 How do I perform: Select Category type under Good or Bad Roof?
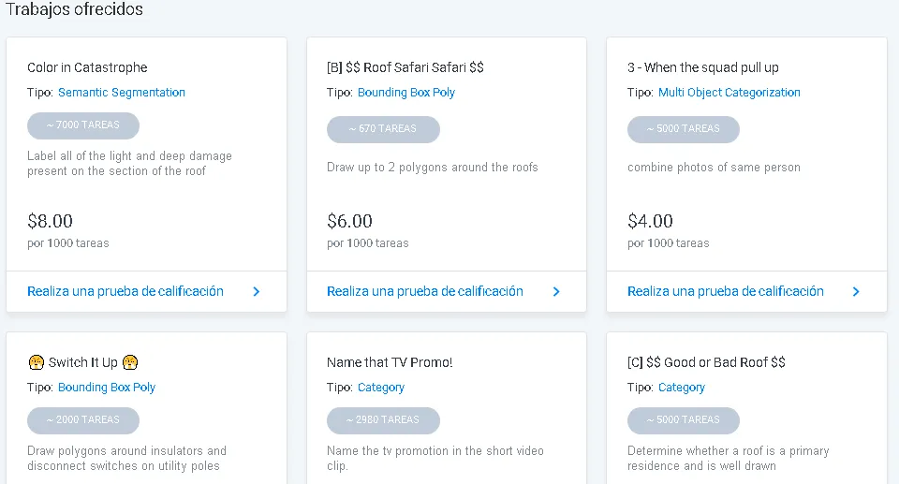tap(681, 387)
